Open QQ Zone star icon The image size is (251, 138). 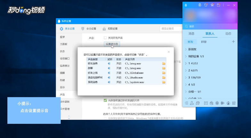212,5
